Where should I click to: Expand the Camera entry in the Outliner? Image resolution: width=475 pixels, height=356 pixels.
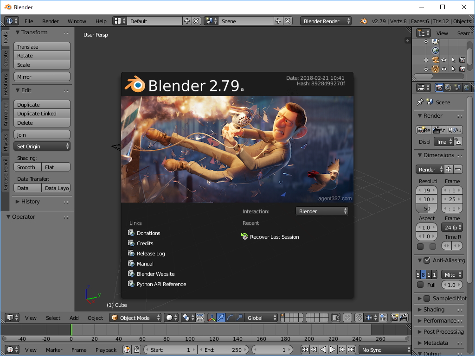click(426, 60)
